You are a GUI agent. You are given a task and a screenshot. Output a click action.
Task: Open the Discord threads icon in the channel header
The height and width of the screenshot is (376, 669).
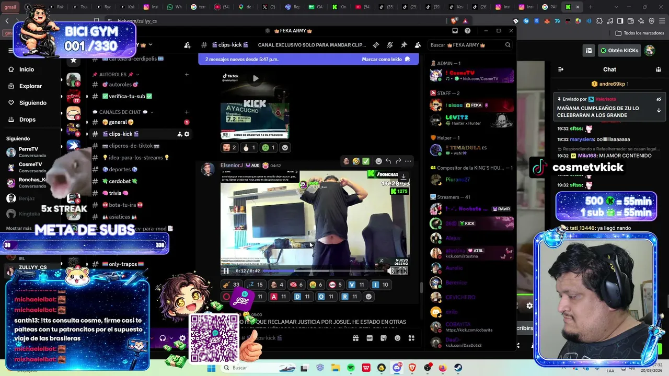coord(376,45)
